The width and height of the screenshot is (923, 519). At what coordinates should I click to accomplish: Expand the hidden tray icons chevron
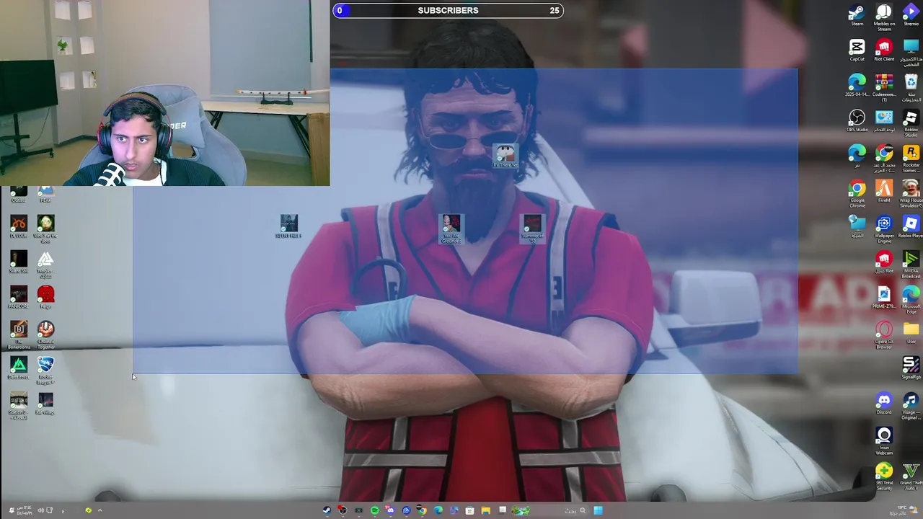click(100, 510)
